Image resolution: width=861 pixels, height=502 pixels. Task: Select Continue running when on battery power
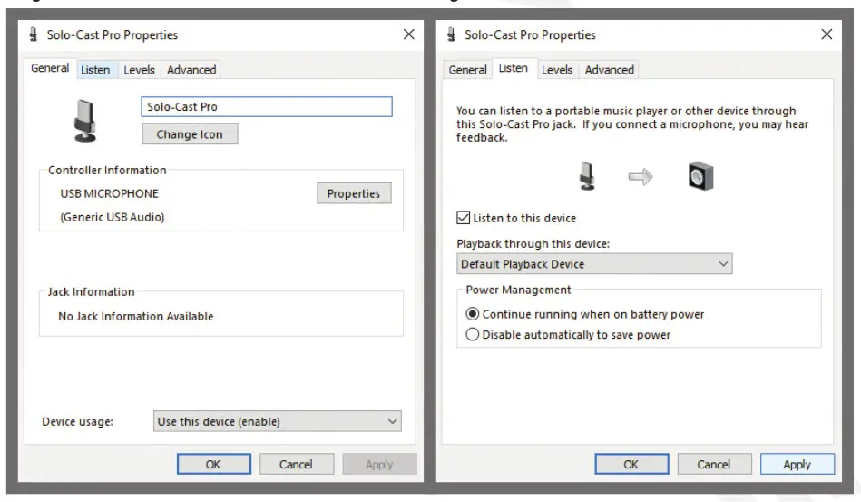[472, 314]
